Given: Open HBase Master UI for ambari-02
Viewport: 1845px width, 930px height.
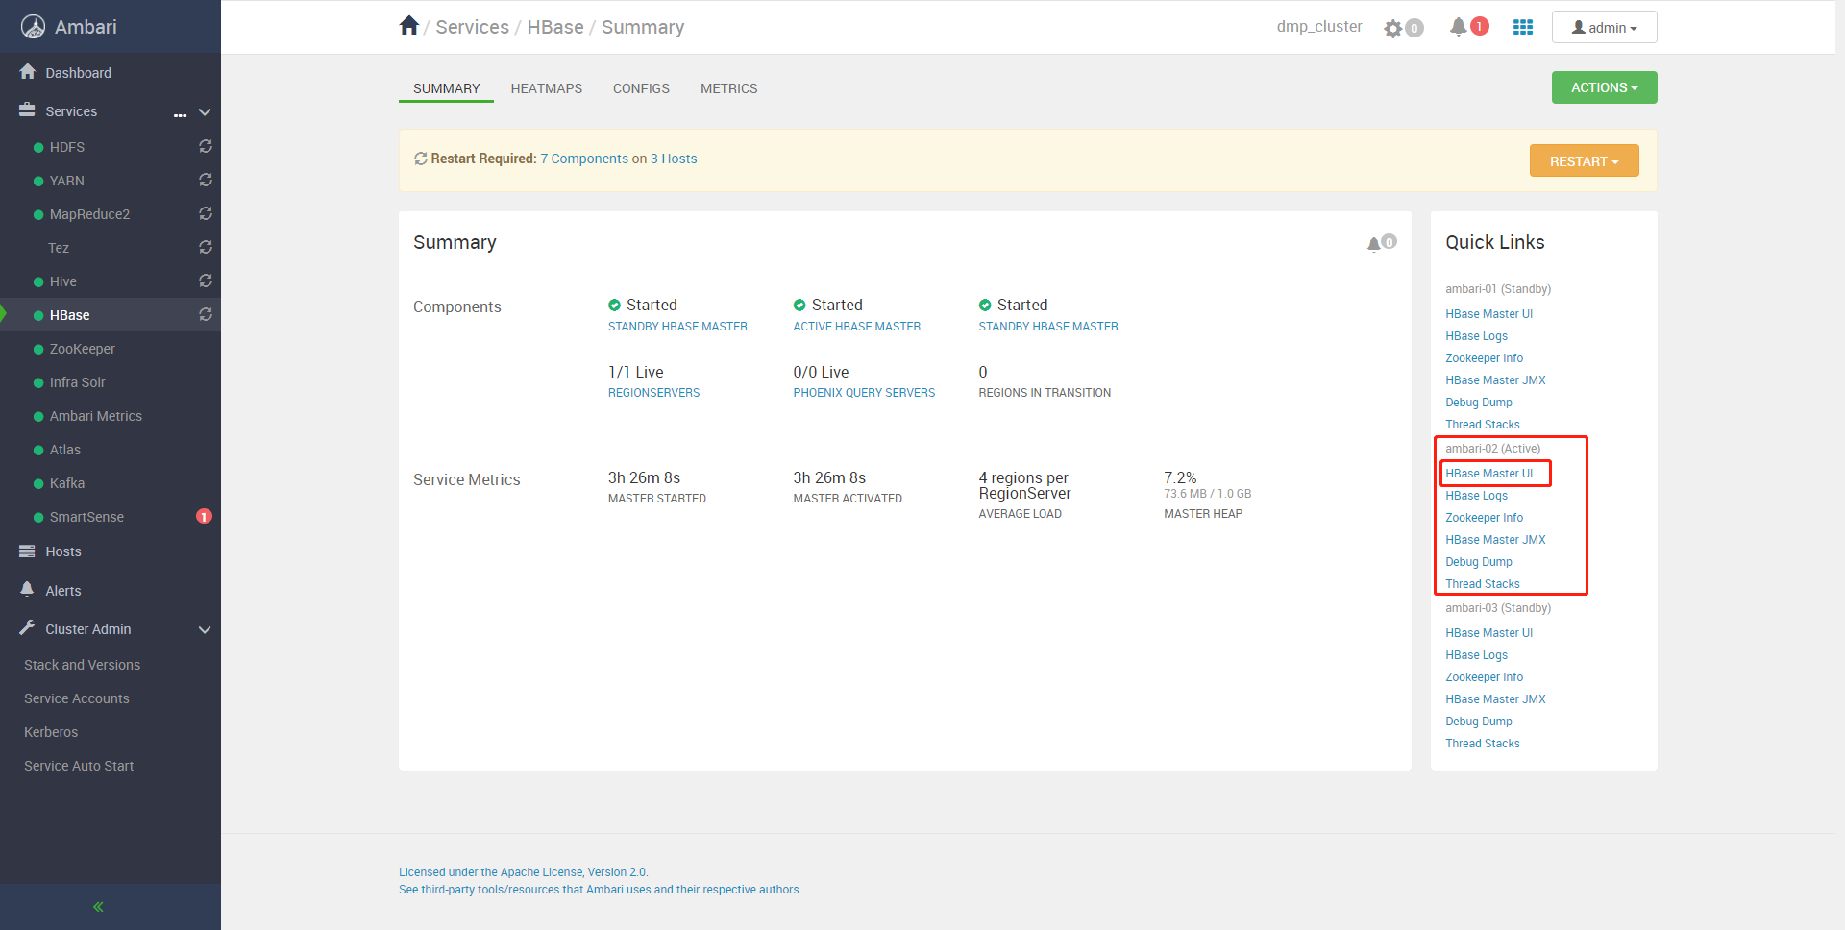Looking at the screenshot, I should point(1488,474).
